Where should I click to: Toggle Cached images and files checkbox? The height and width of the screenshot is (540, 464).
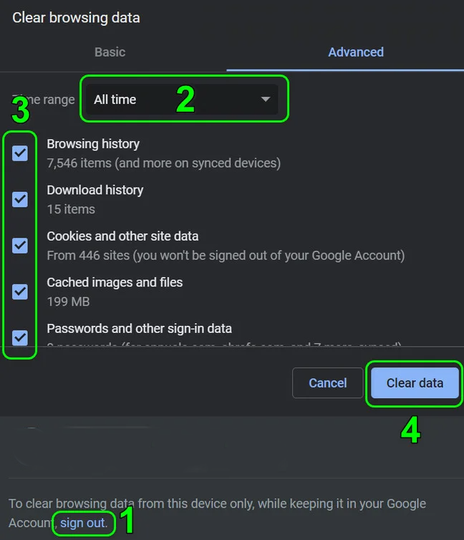(x=20, y=291)
